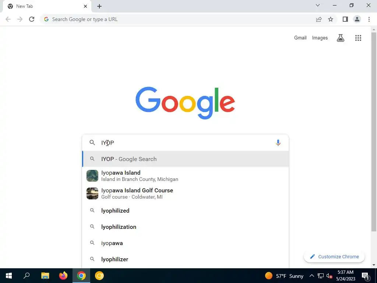Launch Firefox from the taskbar
Screen dimensions: 377x283
pyautogui.click(x=63, y=276)
